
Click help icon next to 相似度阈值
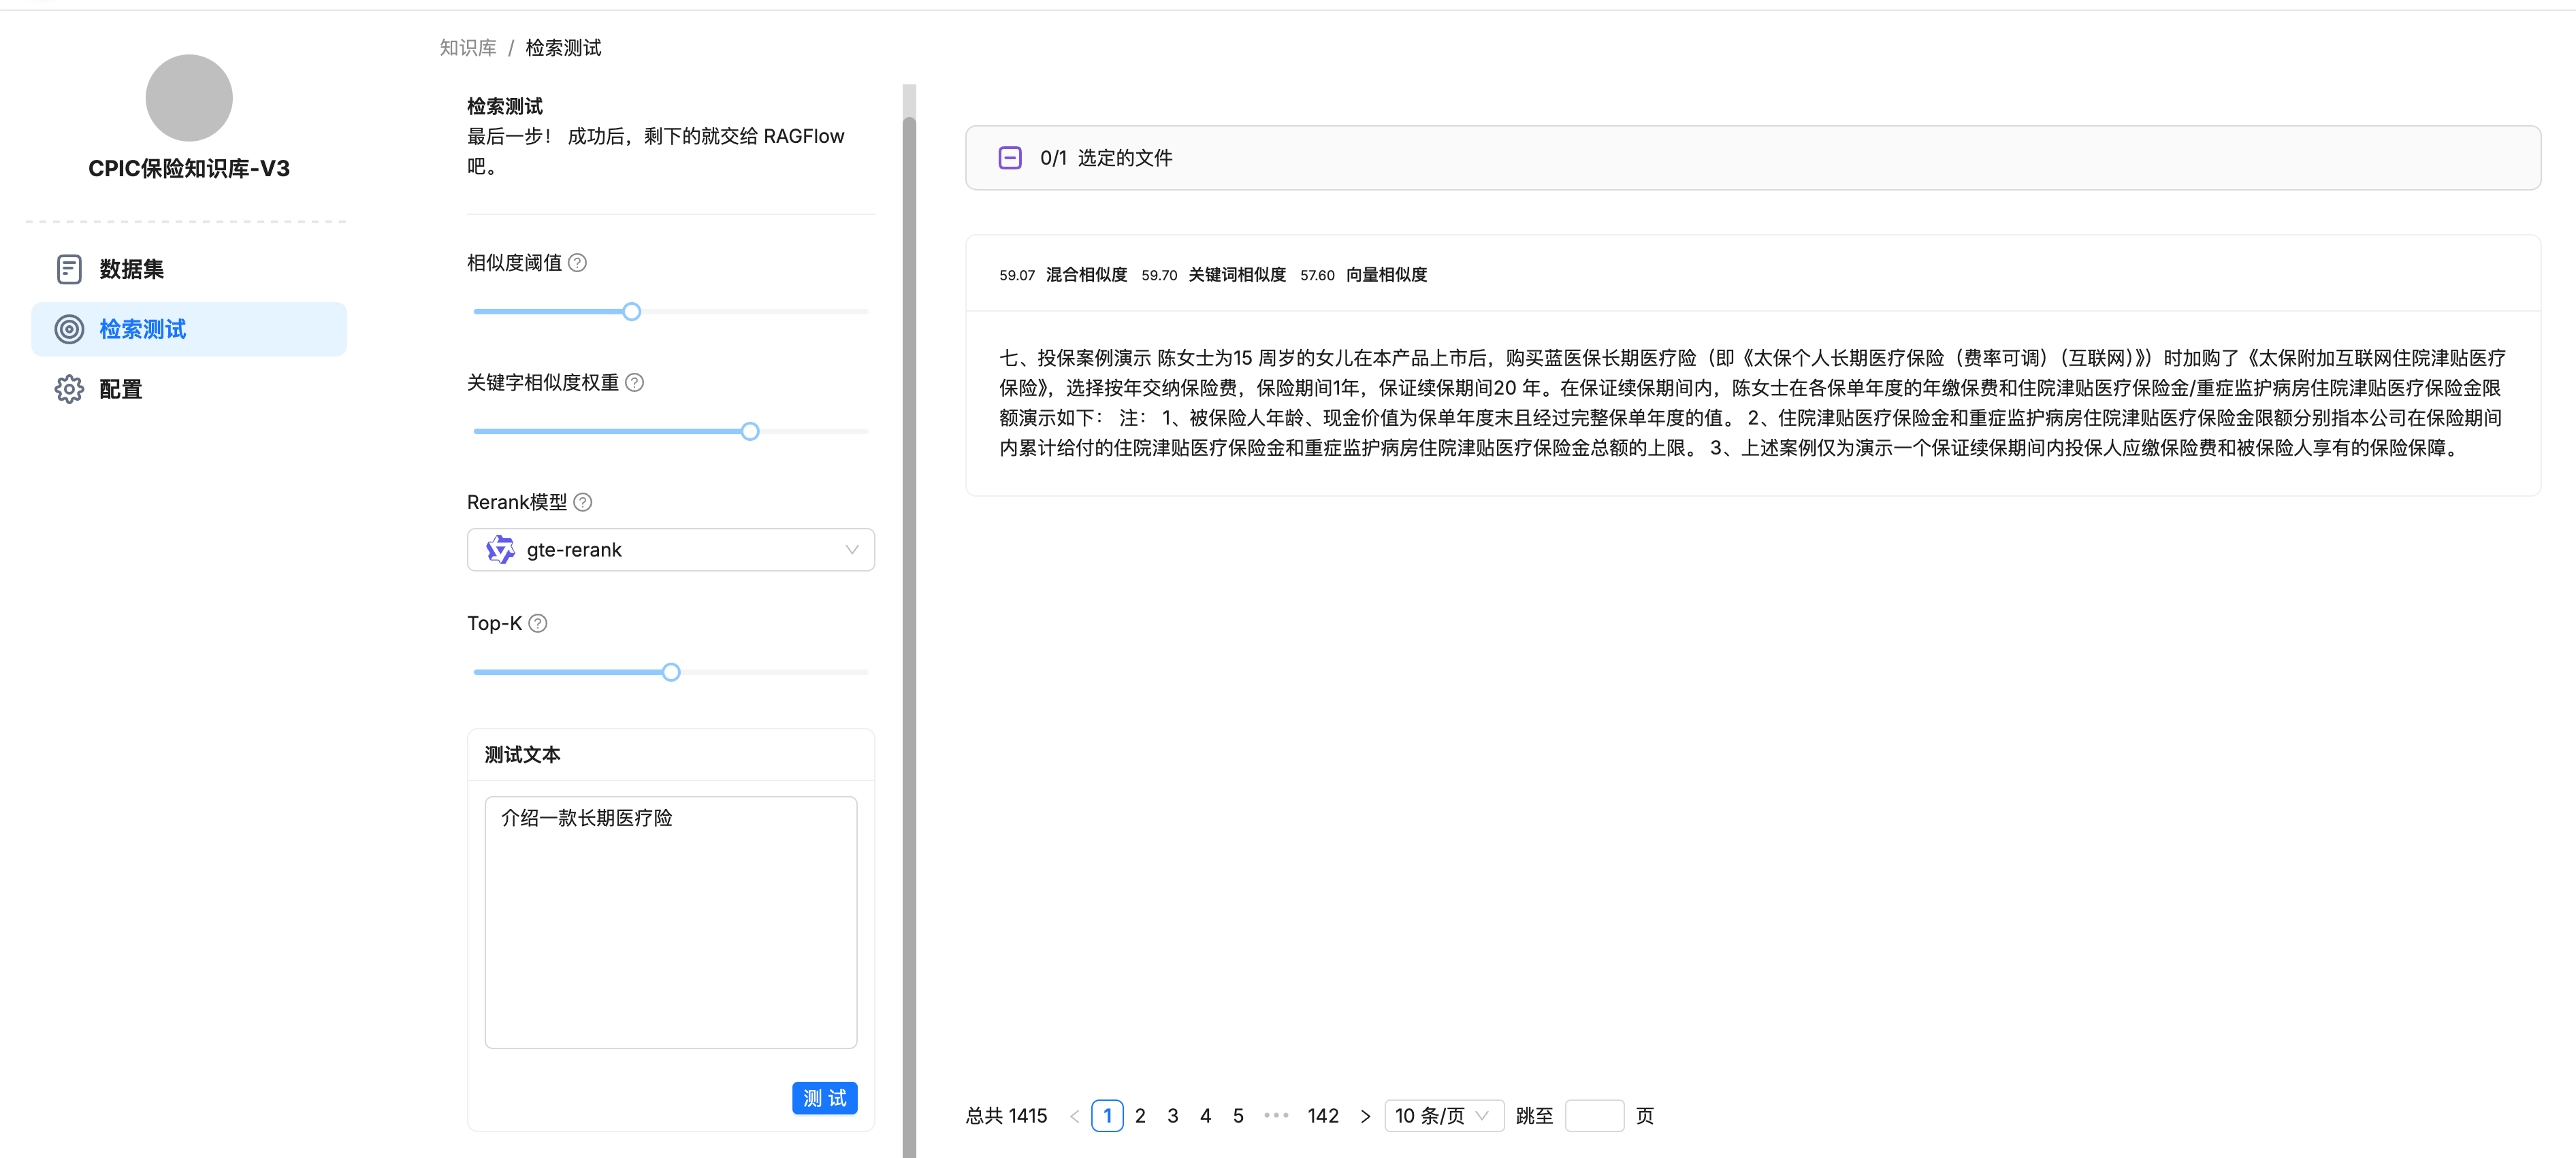click(x=577, y=263)
